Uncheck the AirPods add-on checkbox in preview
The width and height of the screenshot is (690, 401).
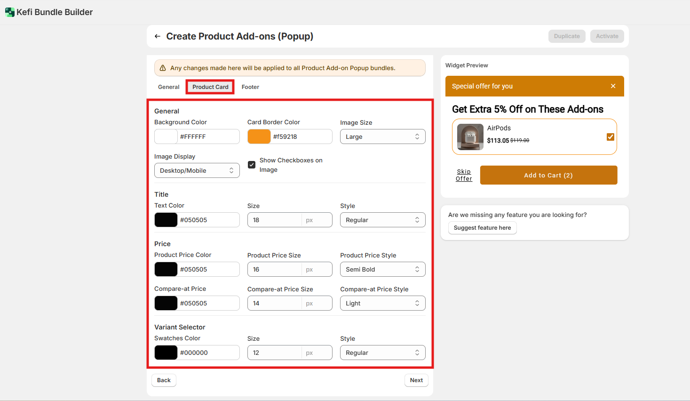[610, 137]
